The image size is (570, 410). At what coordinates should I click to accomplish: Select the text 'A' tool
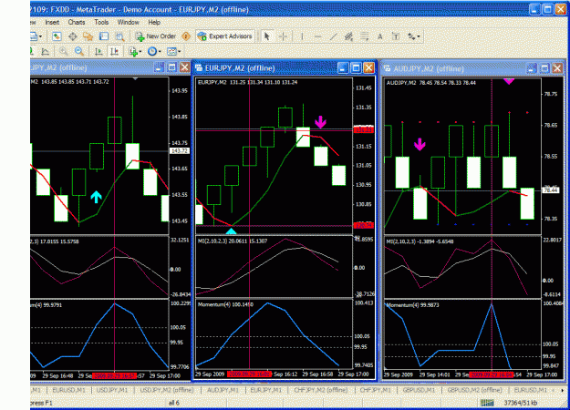coord(380,36)
